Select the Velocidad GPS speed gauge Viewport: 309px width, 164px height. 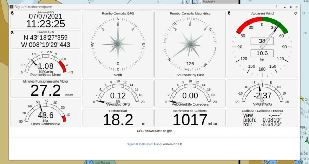[118, 93]
